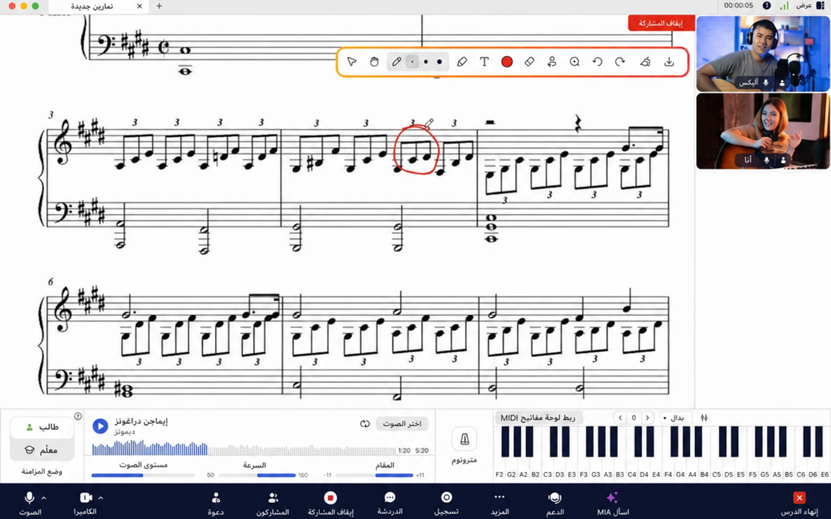Toggle the مترونوم metronome
This screenshot has height=519, width=831.
(x=464, y=439)
